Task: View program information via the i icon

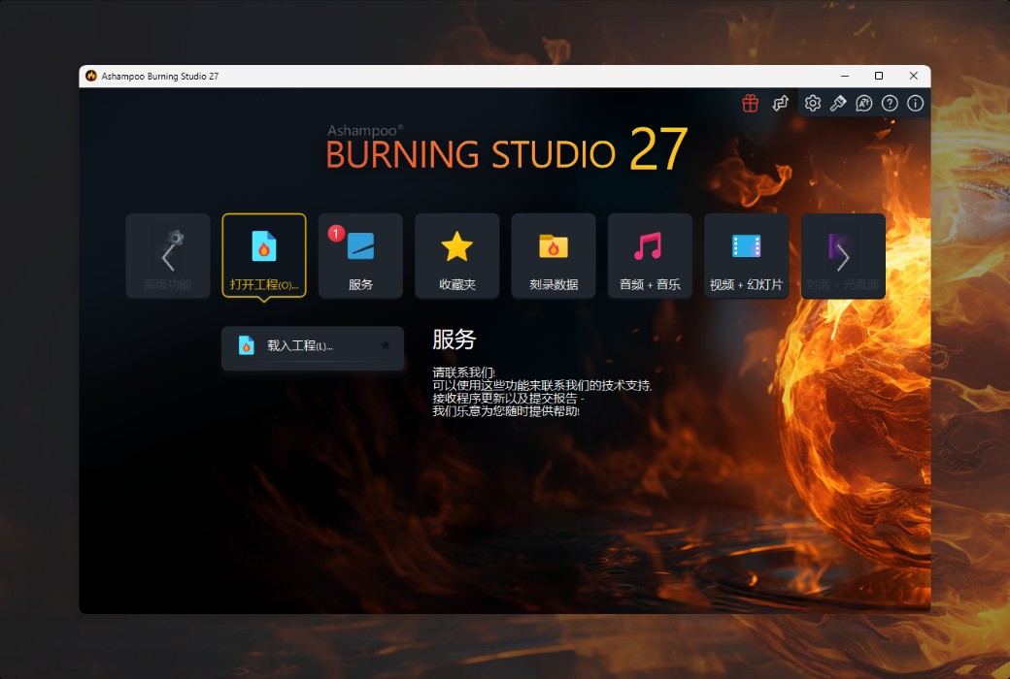Action: coord(915,102)
